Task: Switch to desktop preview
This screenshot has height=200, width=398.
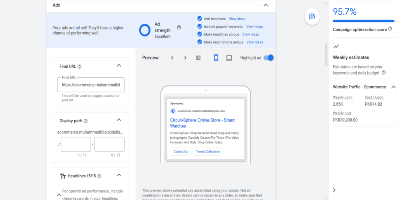Action: (229, 58)
